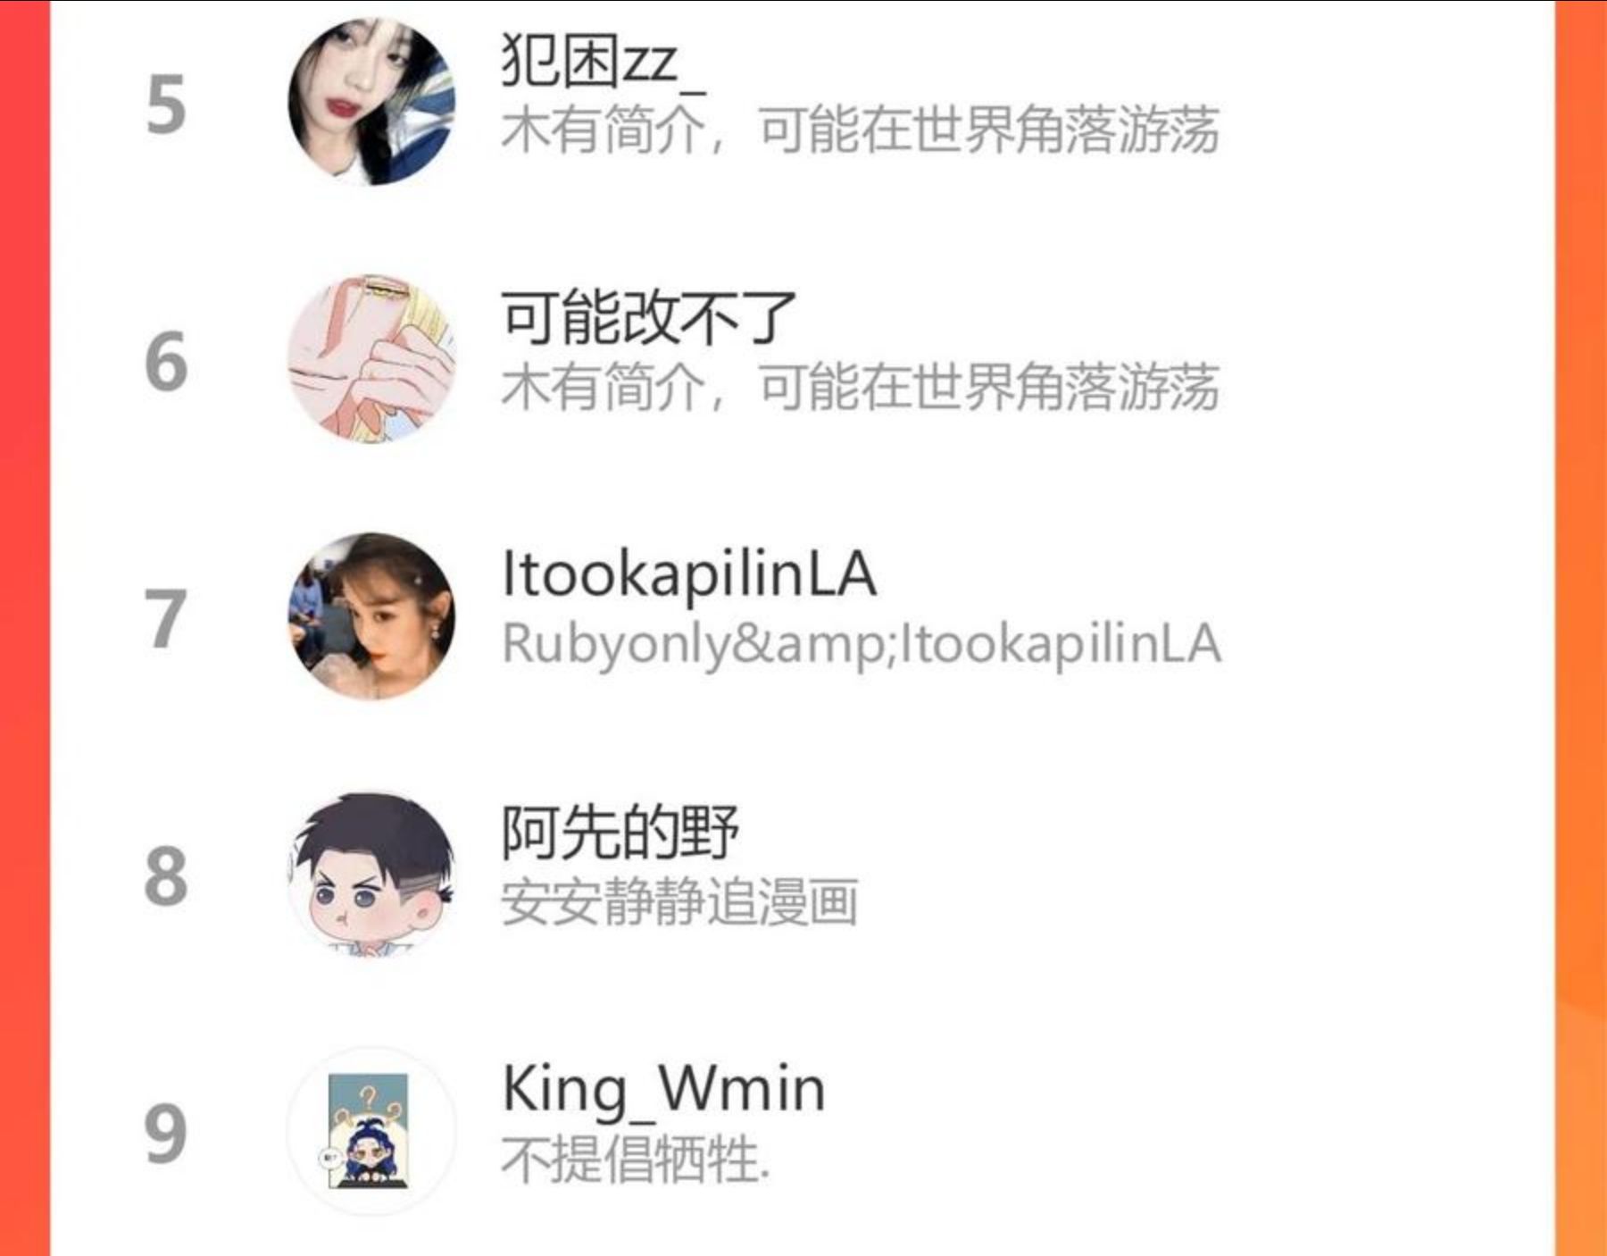Tap King_Wmin's small avatar image
Screen dimensions: 1607x1256
[371, 1130]
